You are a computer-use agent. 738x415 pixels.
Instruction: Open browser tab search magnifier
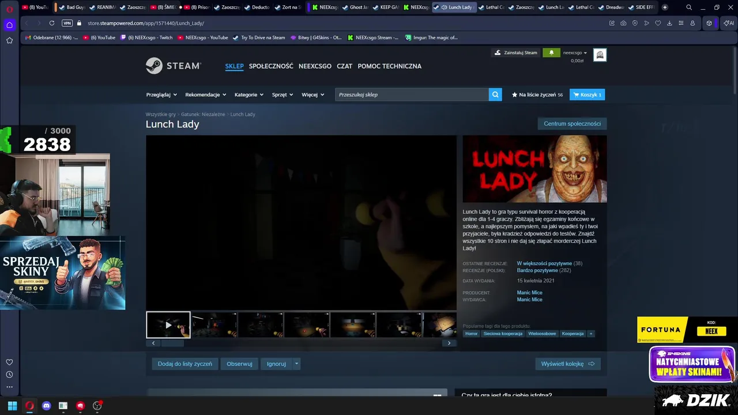[689, 7]
